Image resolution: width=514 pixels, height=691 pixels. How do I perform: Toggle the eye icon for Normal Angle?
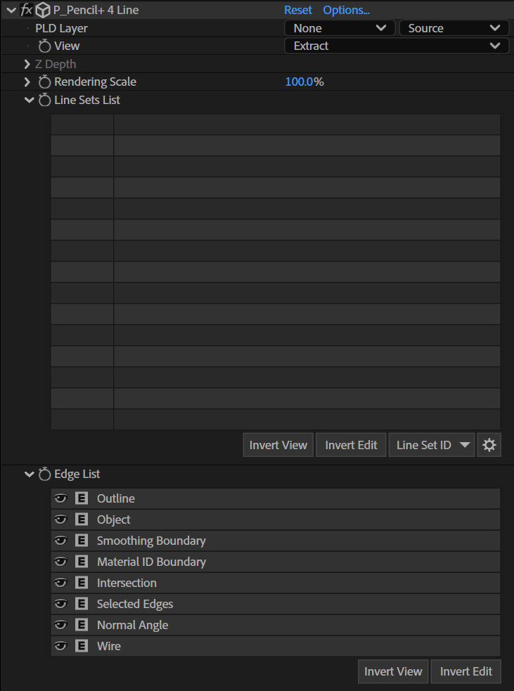click(x=60, y=625)
